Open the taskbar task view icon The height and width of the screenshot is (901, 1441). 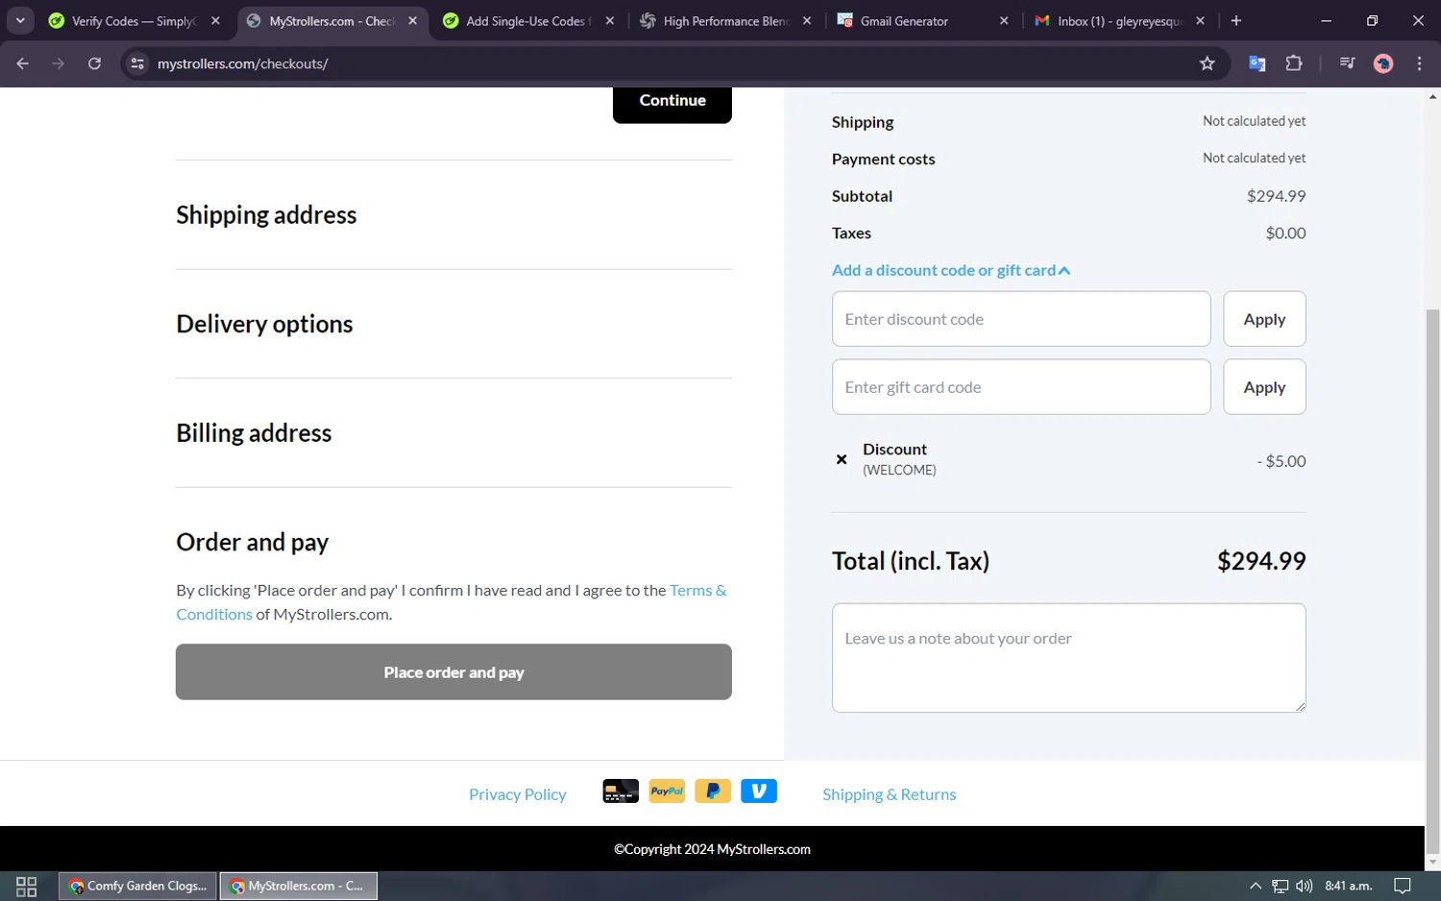tap(27, 886)
